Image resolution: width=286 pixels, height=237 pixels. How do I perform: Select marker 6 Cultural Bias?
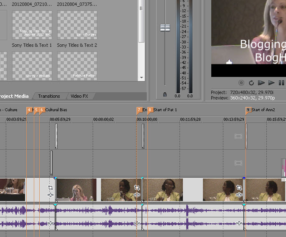pos(42,110)
